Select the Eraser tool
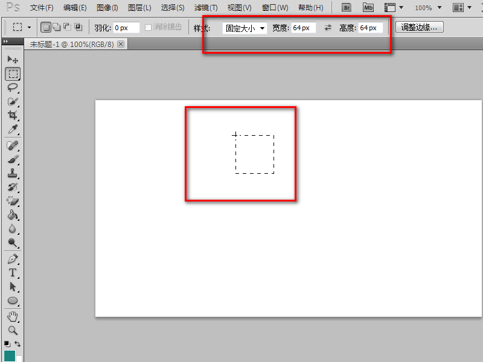The height and width of the screenshot is (362, 483). 13,201
